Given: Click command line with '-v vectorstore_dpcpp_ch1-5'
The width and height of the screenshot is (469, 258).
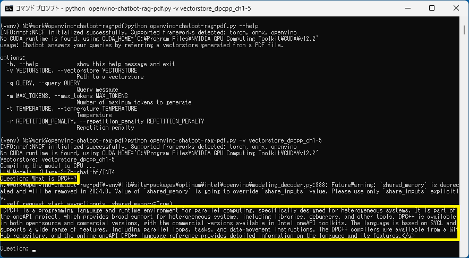Looking at the screenshot, I should [x=161, y=140].
